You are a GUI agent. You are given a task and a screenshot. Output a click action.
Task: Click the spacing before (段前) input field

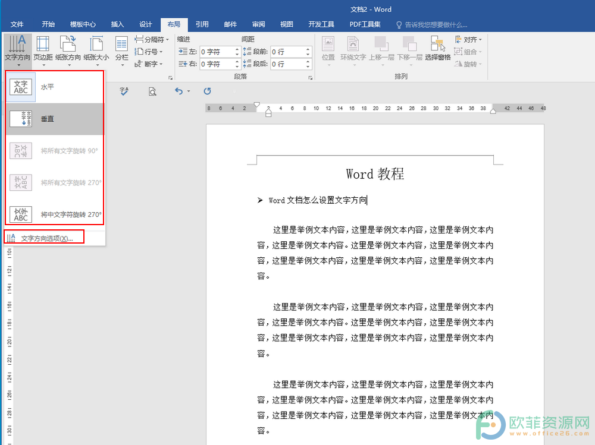pyautogui.click(x=287, y=52)
